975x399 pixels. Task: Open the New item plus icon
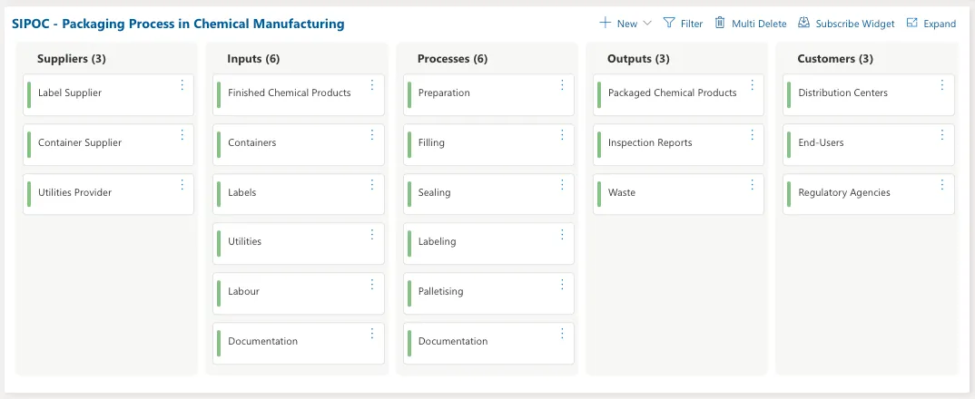605,23
